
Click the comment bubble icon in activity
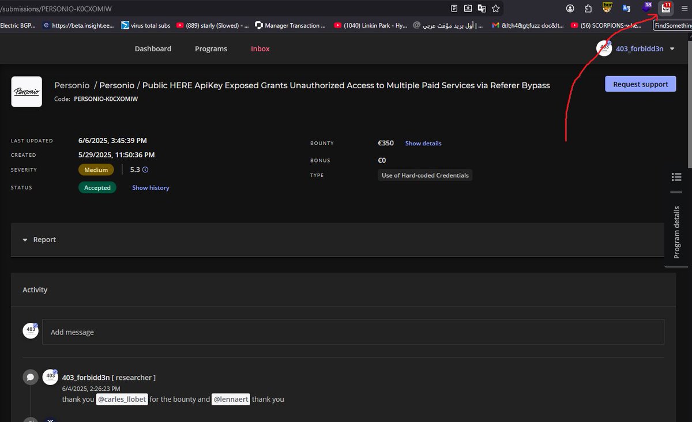pos(30,378)
